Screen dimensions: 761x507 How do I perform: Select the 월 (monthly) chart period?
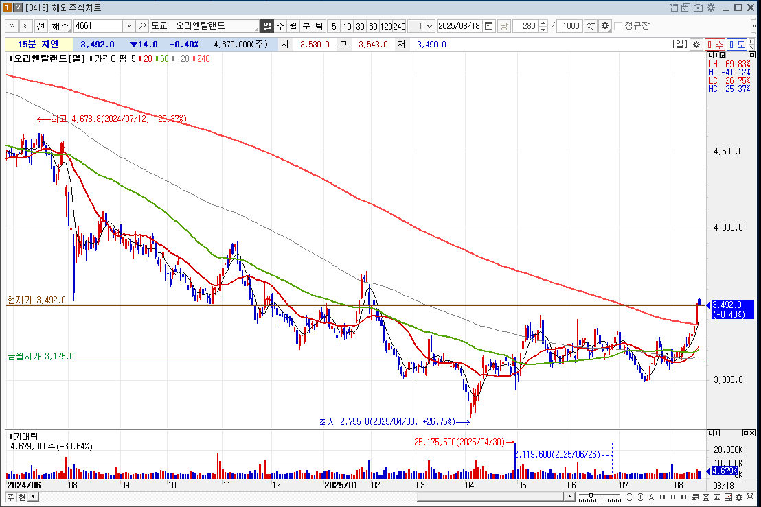293,26
